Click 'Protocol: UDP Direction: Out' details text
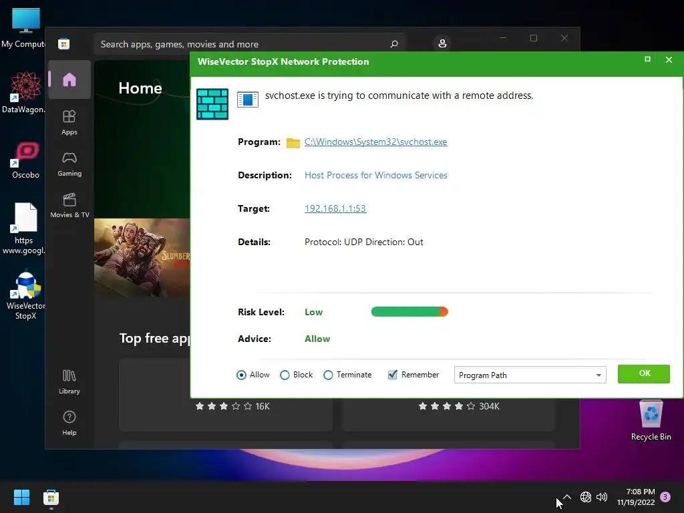This screenshot has width=684, height=513. click(364, 242)
